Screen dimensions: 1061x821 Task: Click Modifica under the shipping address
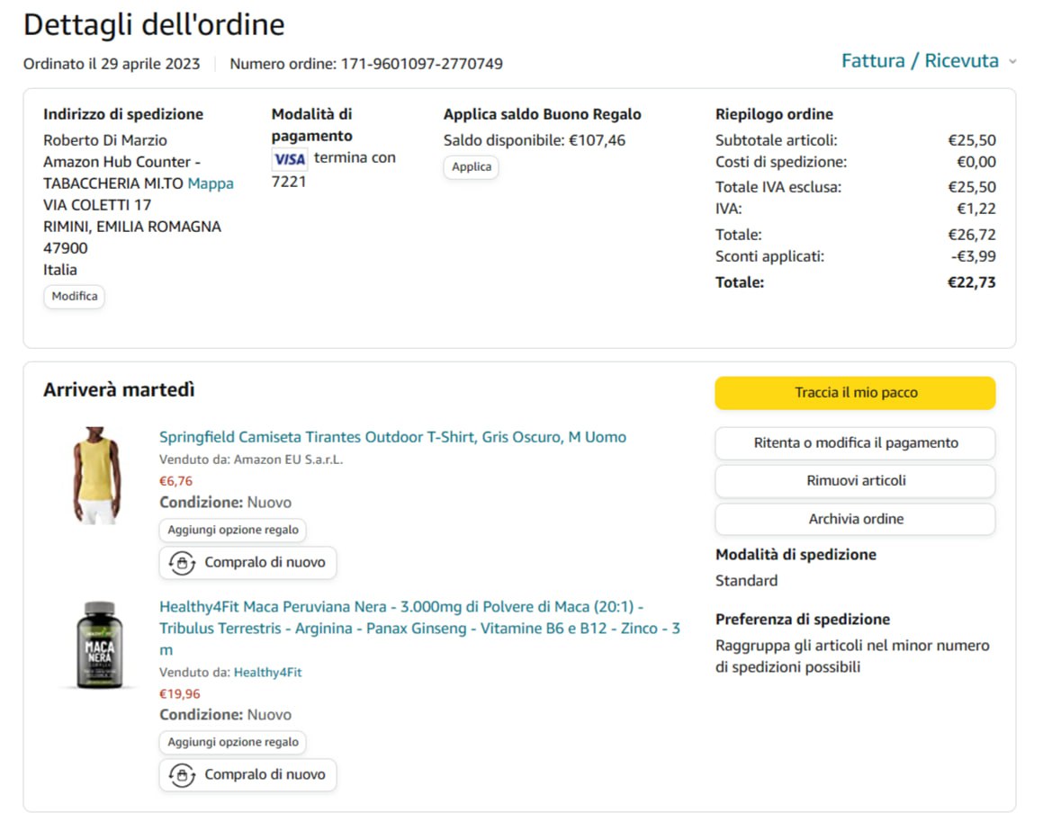[75, 297]
